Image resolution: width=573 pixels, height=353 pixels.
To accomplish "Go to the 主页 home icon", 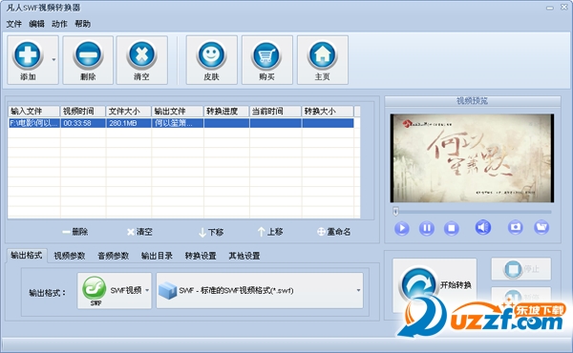I will coord(323,55).
